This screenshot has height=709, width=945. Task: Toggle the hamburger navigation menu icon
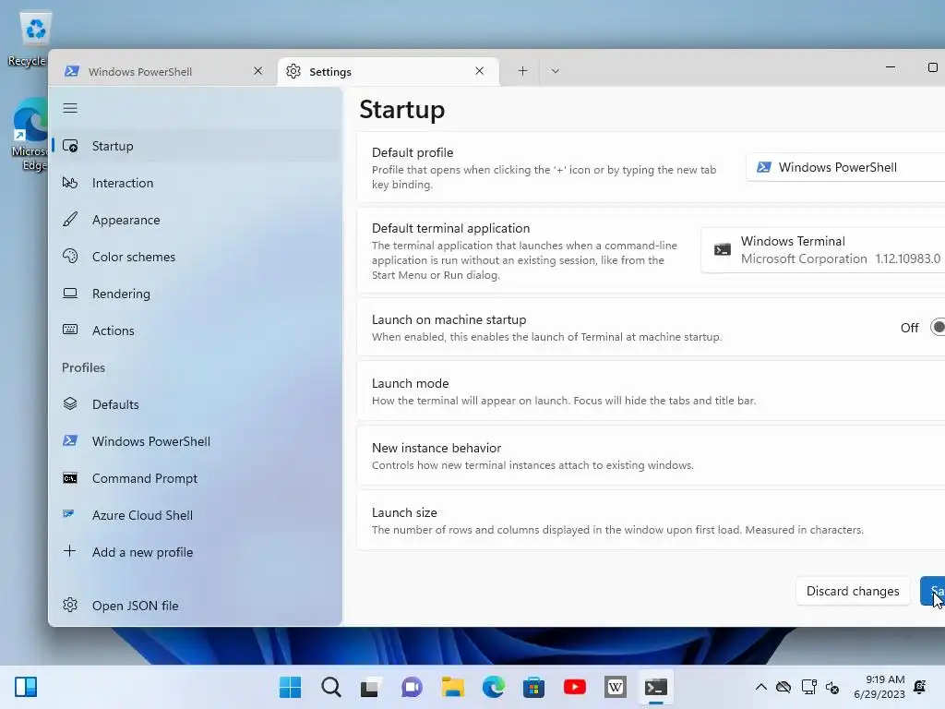pos(70,109)
